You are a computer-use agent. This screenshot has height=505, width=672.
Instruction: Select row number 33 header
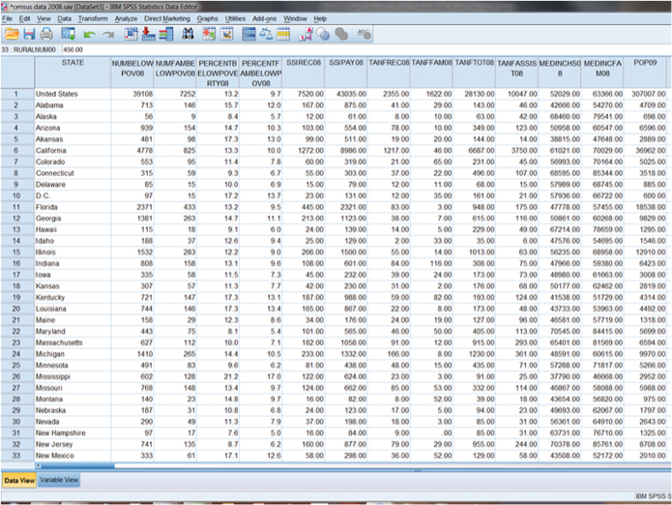pyautogui.click(x=17, y=456)
